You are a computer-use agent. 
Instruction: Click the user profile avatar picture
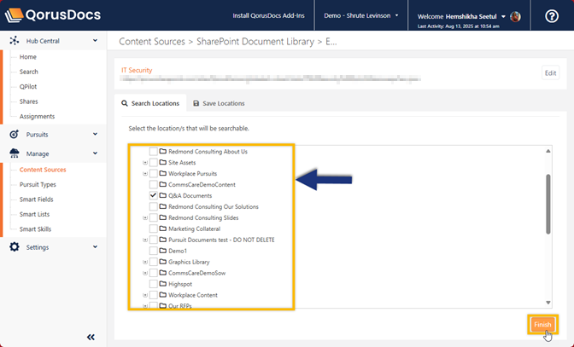pos(514,15)
